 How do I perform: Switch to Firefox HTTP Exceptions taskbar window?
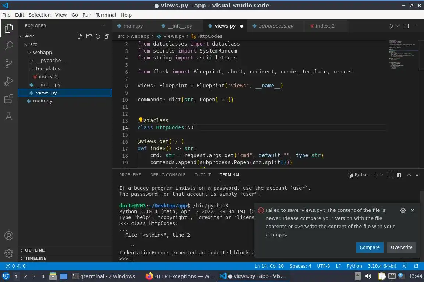[x=180, y=276]
